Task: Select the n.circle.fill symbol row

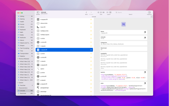Action: [64, 42]
